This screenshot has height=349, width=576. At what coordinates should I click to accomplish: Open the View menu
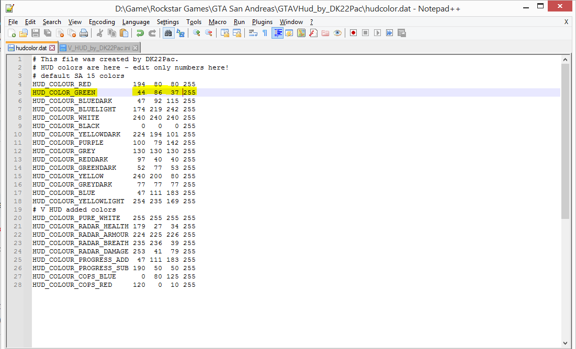75,22
